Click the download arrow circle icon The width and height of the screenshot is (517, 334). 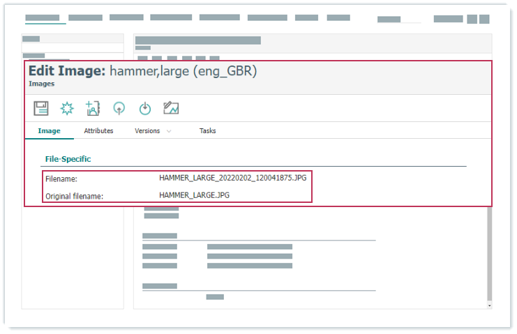(144, 108)
